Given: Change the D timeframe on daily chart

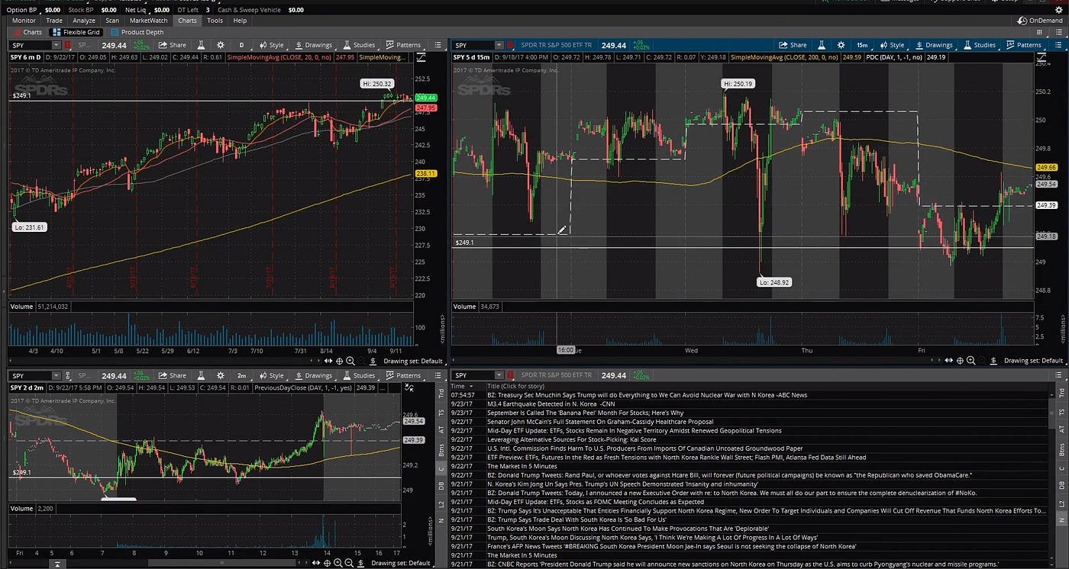Looking at the screenshot, I should (242, 45).
